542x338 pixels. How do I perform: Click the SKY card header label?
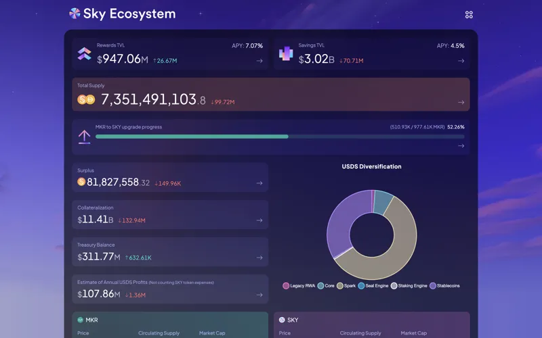click(x=293, y=320)
